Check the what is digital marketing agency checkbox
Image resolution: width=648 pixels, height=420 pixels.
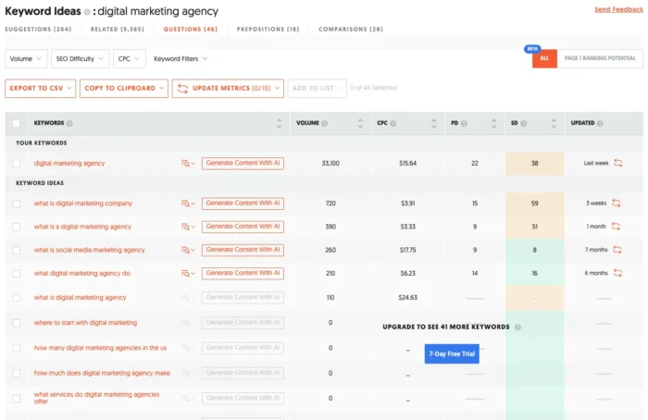[16, 298]
